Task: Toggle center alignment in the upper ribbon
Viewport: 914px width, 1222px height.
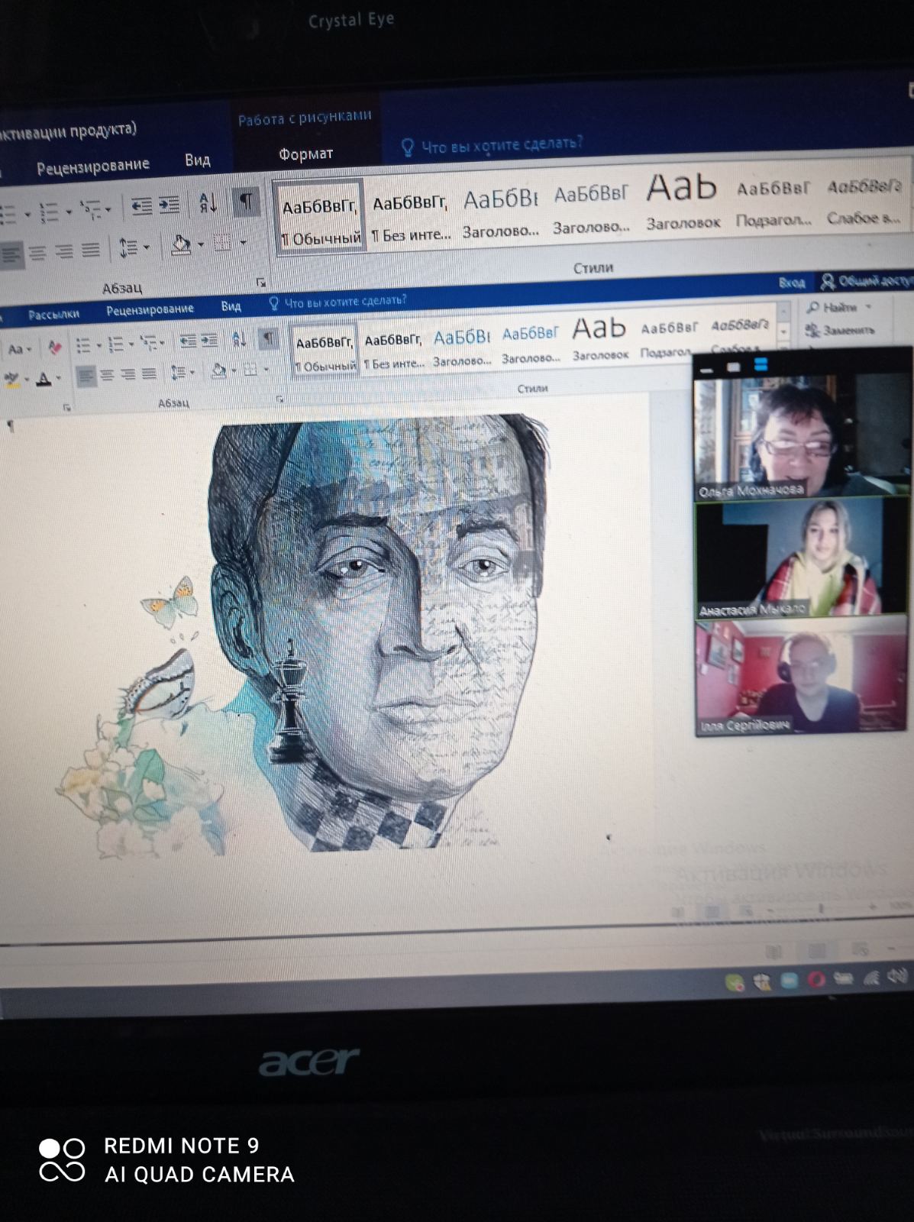Action: click(x=37, y=253)
